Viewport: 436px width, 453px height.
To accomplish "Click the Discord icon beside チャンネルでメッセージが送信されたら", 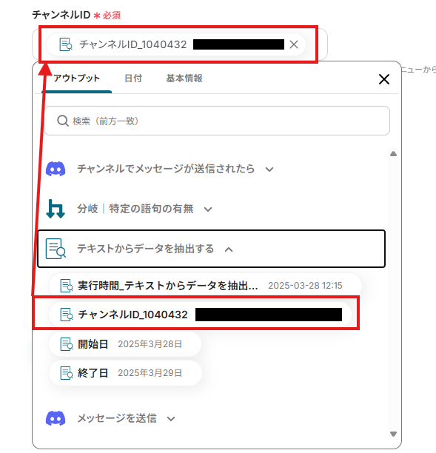I will pyautogui.click(x=56, y=169).
